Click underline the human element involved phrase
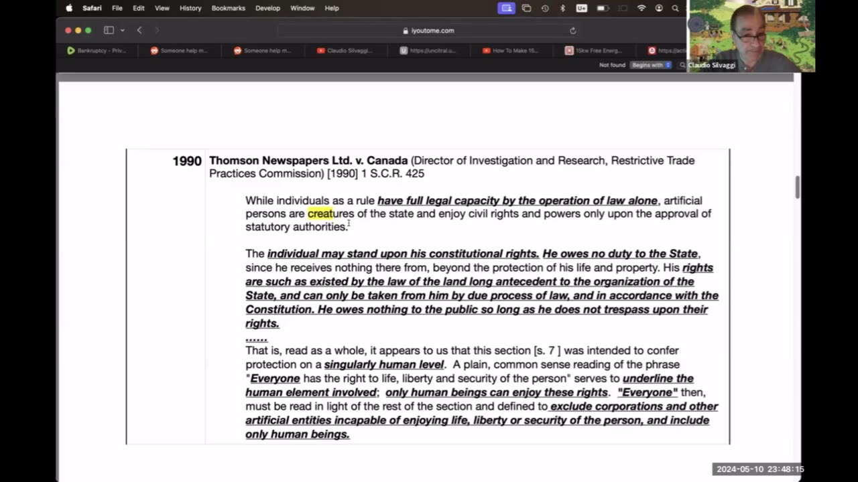858x482 pixels. [x=469, y=386]
